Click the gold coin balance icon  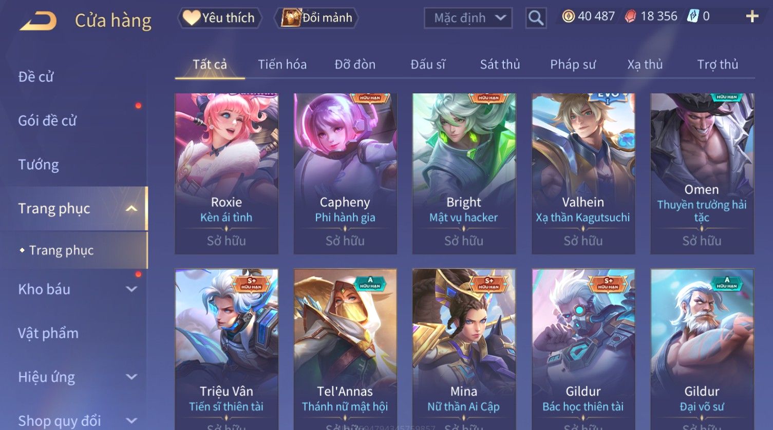point(568,16)
